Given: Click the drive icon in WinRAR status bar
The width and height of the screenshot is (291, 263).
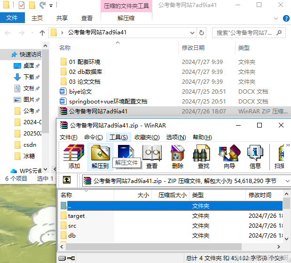Looking at the screenshot, I should [62, 258].
